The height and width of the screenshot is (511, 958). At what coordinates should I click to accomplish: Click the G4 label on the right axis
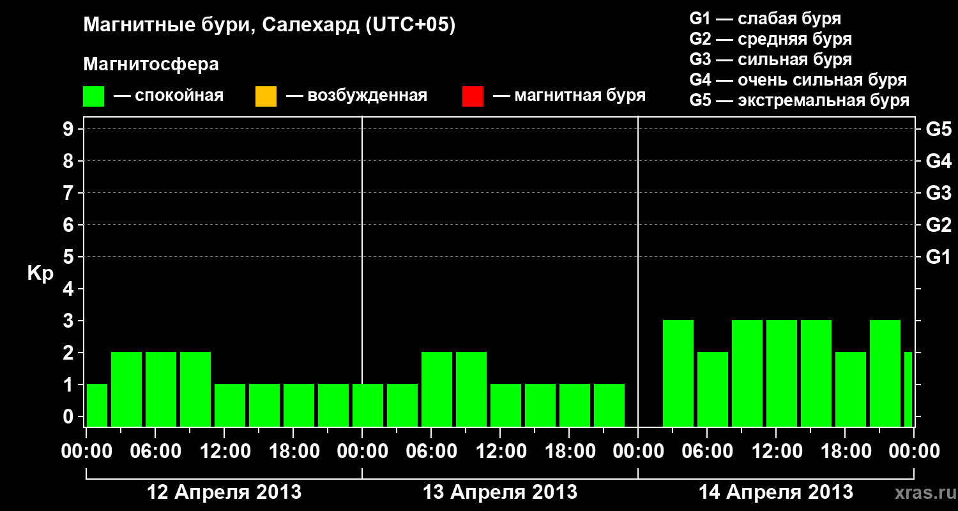click(x=939, y=162)
